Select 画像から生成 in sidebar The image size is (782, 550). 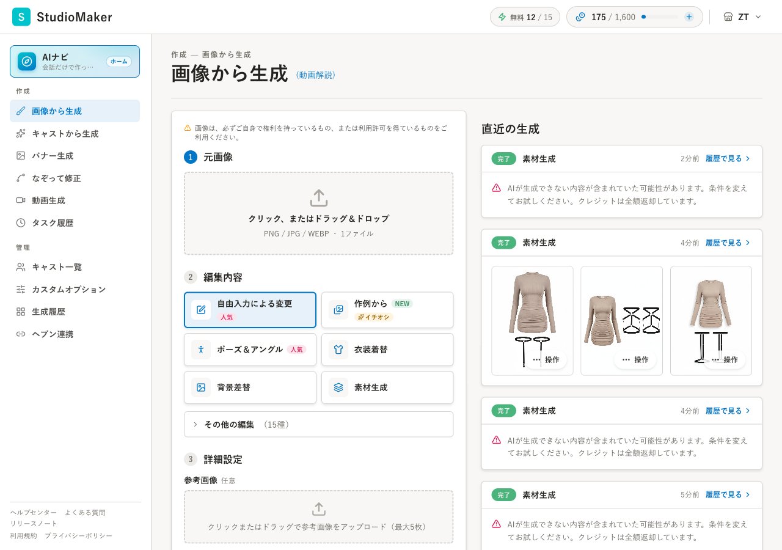coord(75,111)
